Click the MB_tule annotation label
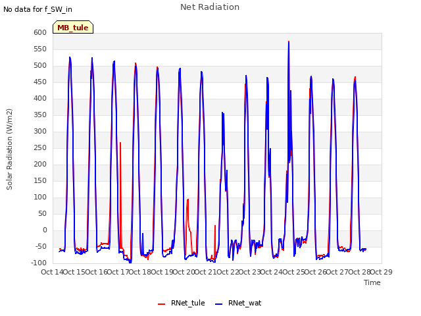Screen dimensions: 421x316 point(73,28)
